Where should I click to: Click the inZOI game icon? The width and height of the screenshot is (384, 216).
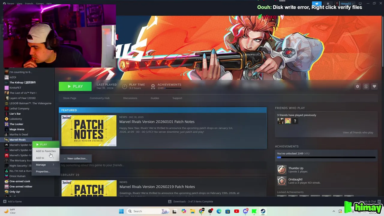pos(7,77)
